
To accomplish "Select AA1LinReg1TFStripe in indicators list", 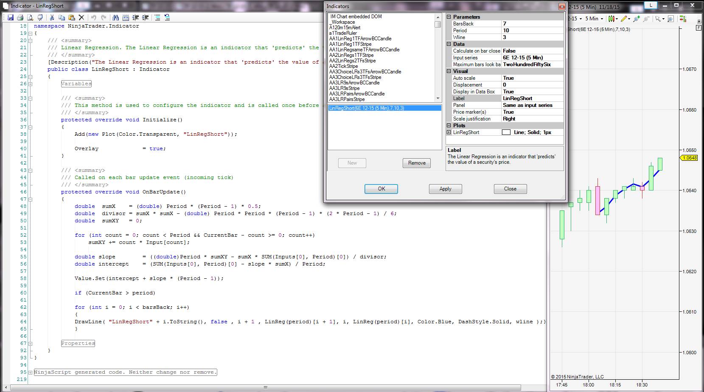I will coord(350,44).
